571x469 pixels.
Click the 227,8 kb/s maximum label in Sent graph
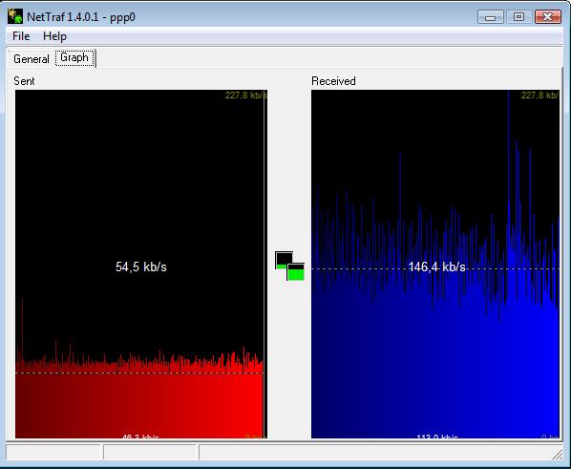[245, 96]
